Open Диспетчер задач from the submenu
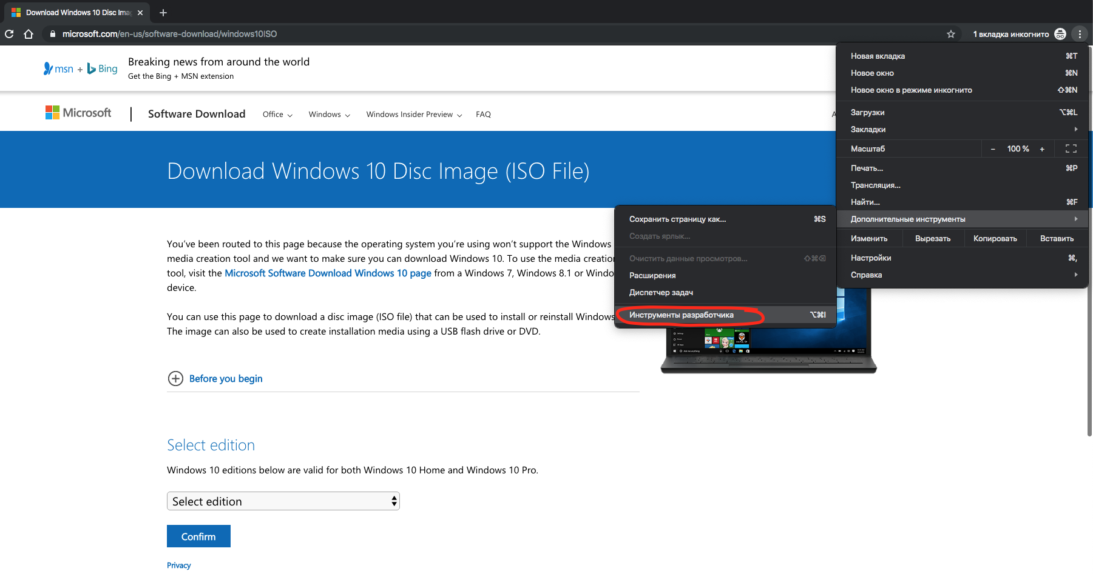 [725, 292]
